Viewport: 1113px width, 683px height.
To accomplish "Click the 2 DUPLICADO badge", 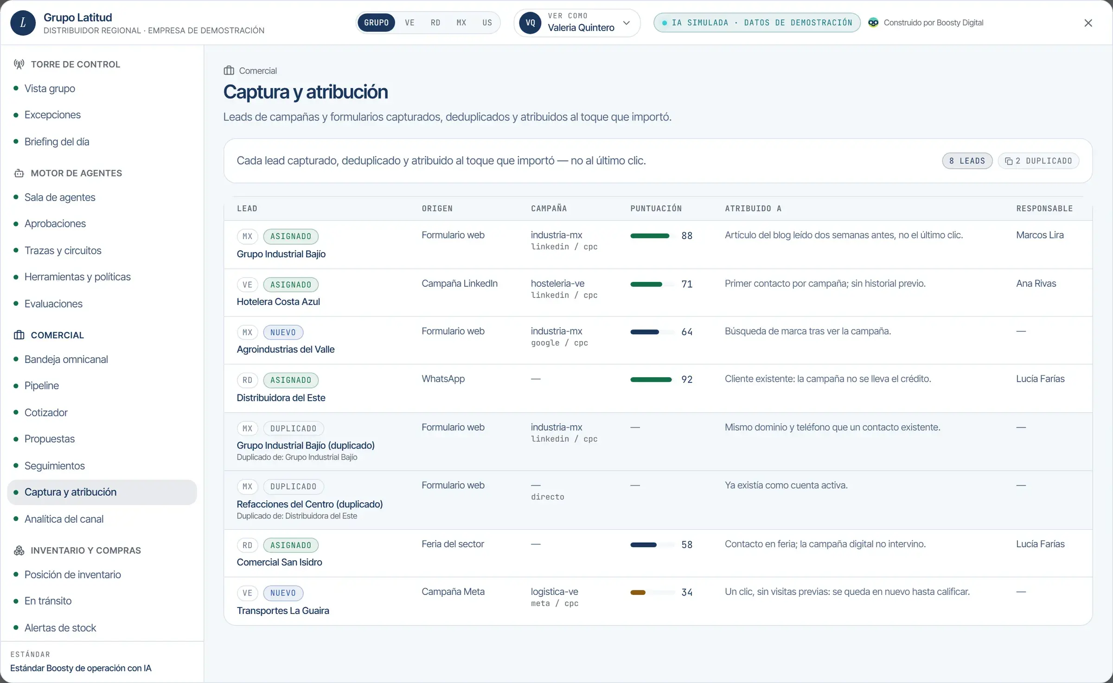I will (x=1038, y=161).
